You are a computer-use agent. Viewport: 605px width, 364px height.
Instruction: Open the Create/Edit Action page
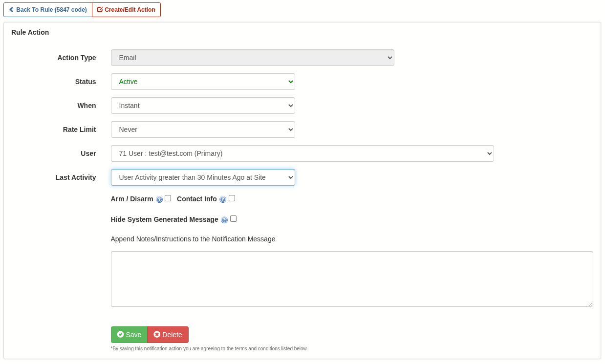126,9
